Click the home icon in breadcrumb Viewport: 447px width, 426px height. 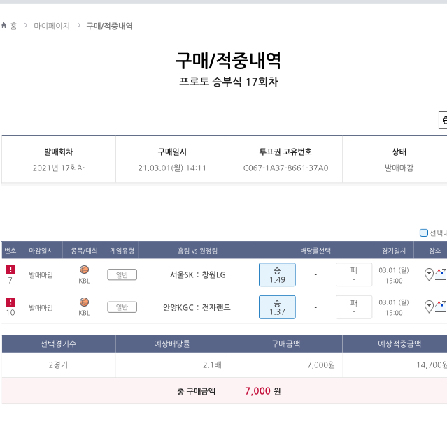(4, 26)
